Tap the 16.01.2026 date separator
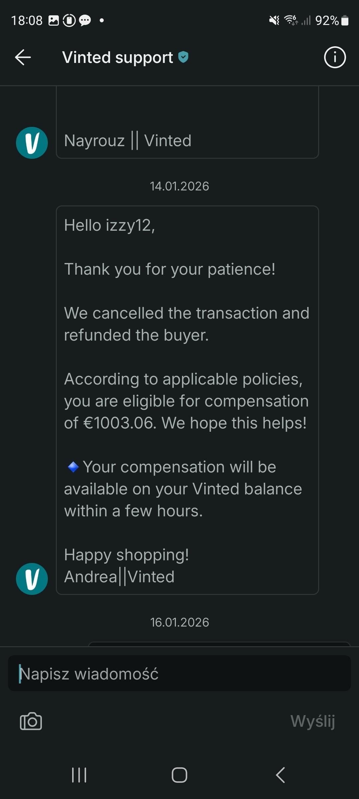The image size is (359, 799). [179, 622]
